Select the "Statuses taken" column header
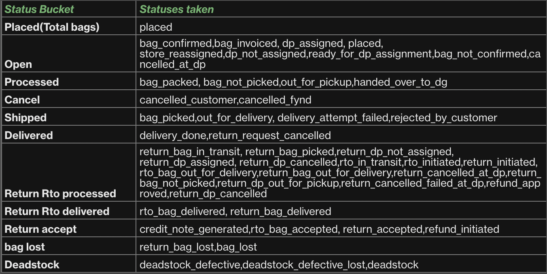The height and width of the screenshot is (274, 547). pos(176,9)
